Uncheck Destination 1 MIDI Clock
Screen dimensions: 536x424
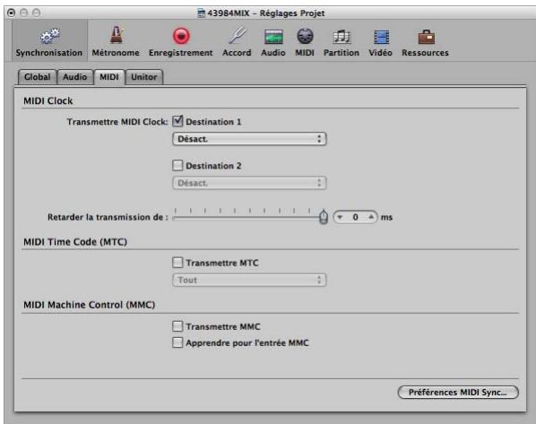point(177,121)
